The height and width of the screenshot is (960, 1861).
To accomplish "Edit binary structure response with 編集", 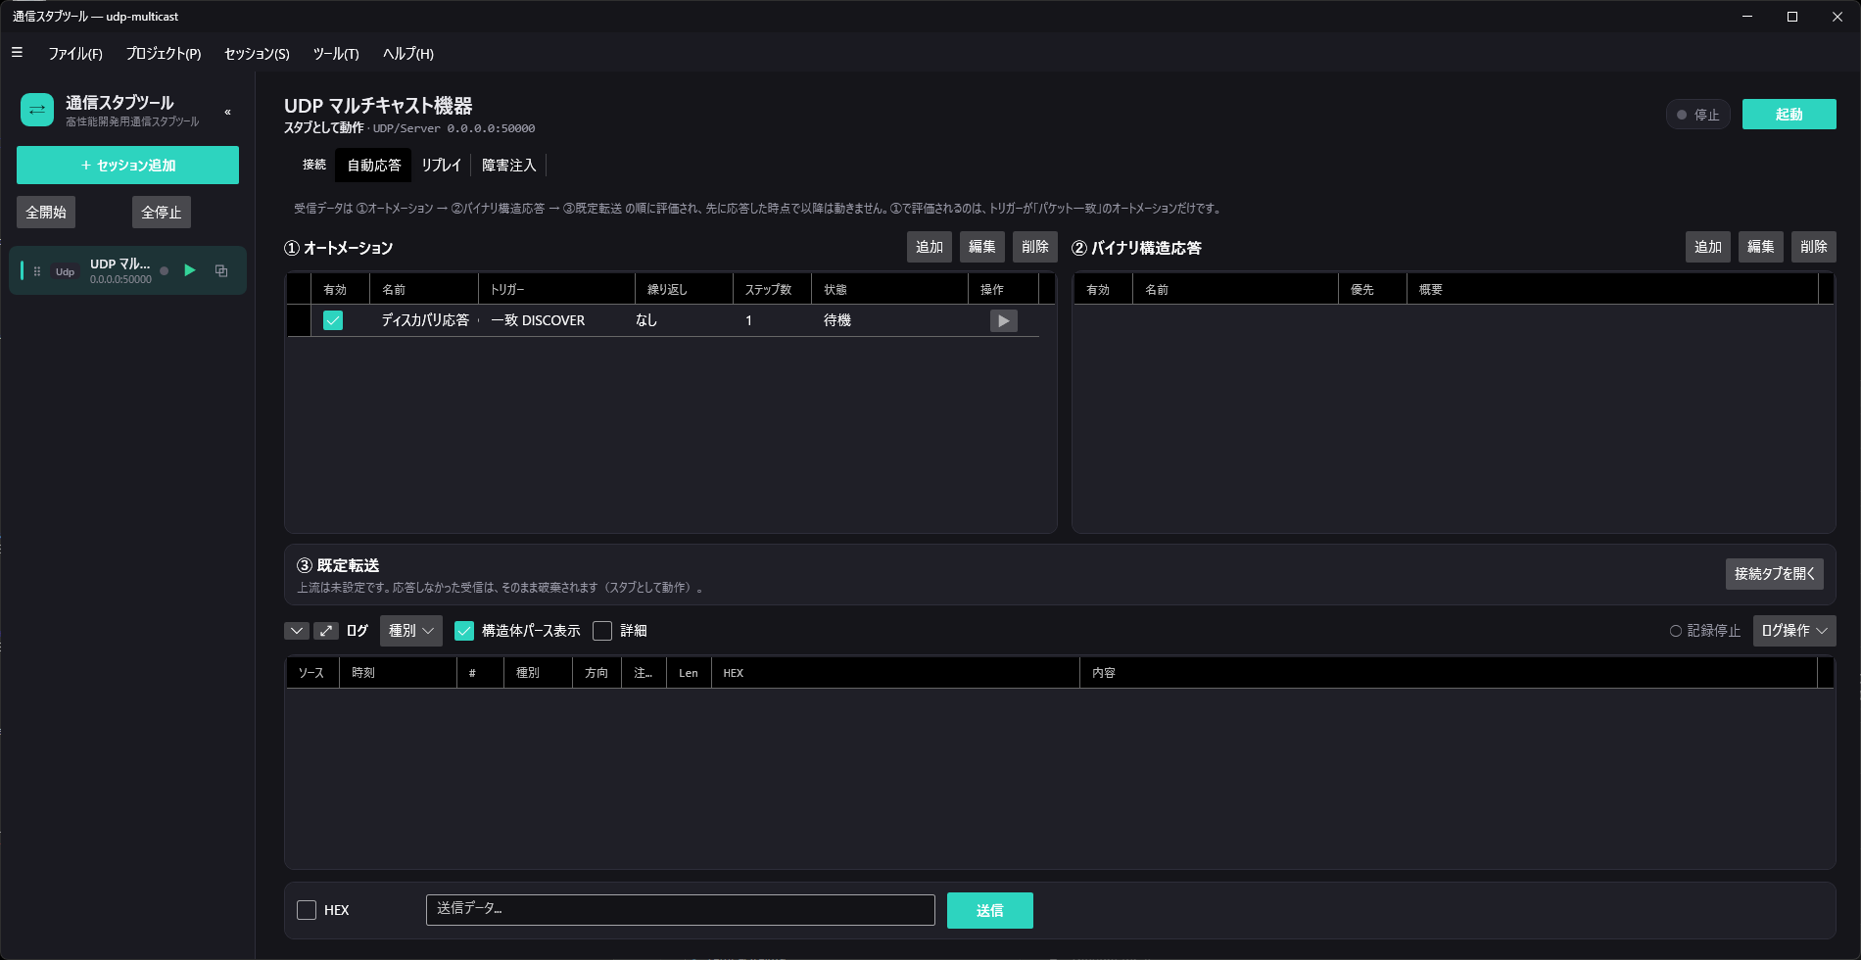I will pos(1761,247).
